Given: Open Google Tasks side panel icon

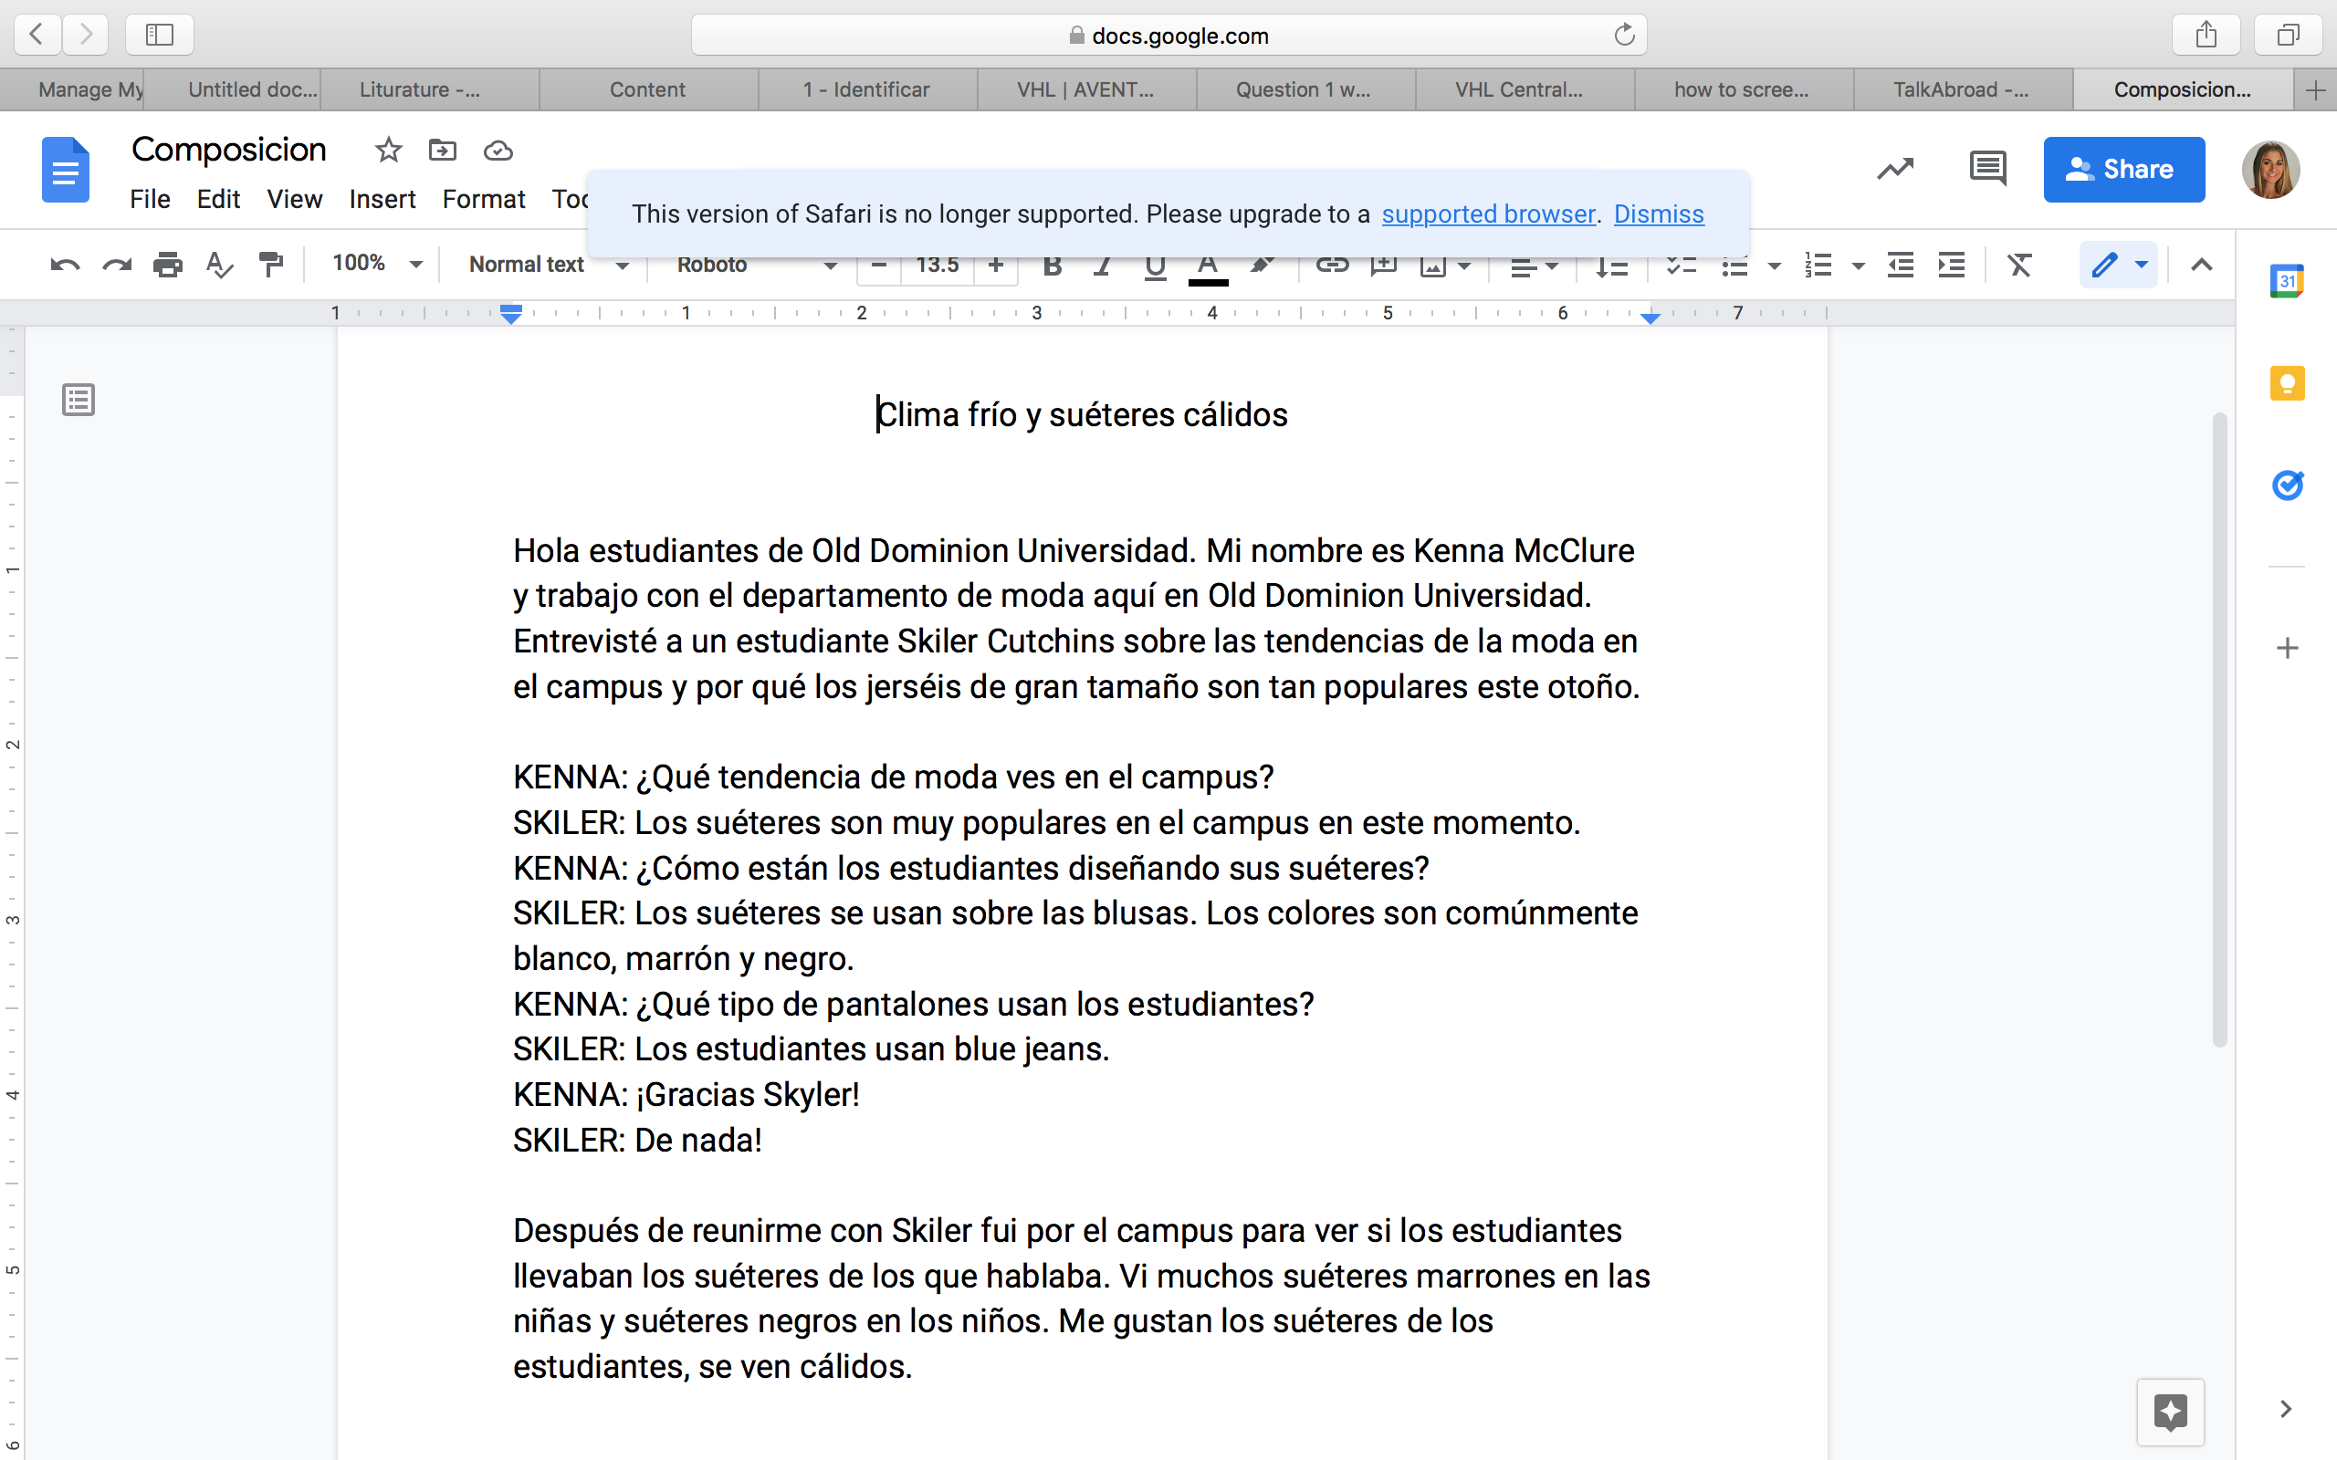Looking at the screenshot, I should 2286,485.
